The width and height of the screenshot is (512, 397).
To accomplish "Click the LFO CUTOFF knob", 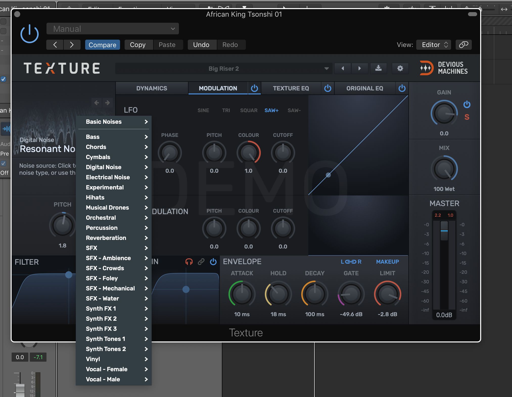I will [283, 153].
